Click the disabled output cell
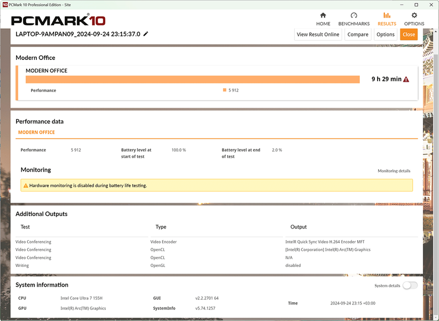This screenshot has height=321, width=439. tap(293, 265)
